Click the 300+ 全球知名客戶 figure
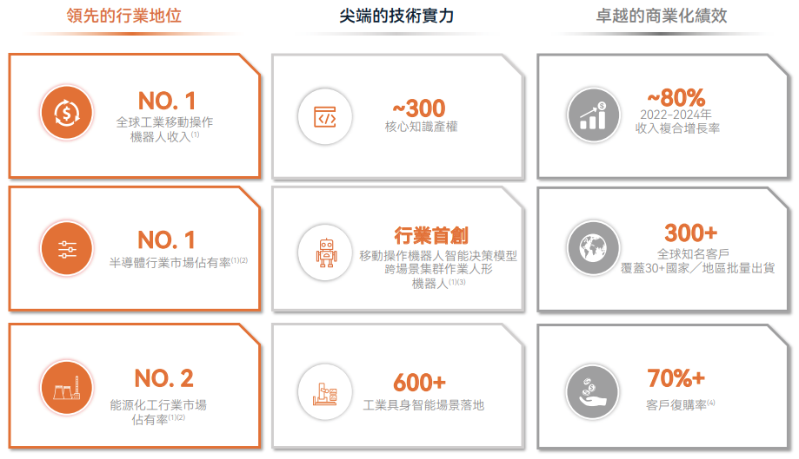Screen dimensions: 799x459 tap(697, 248)
